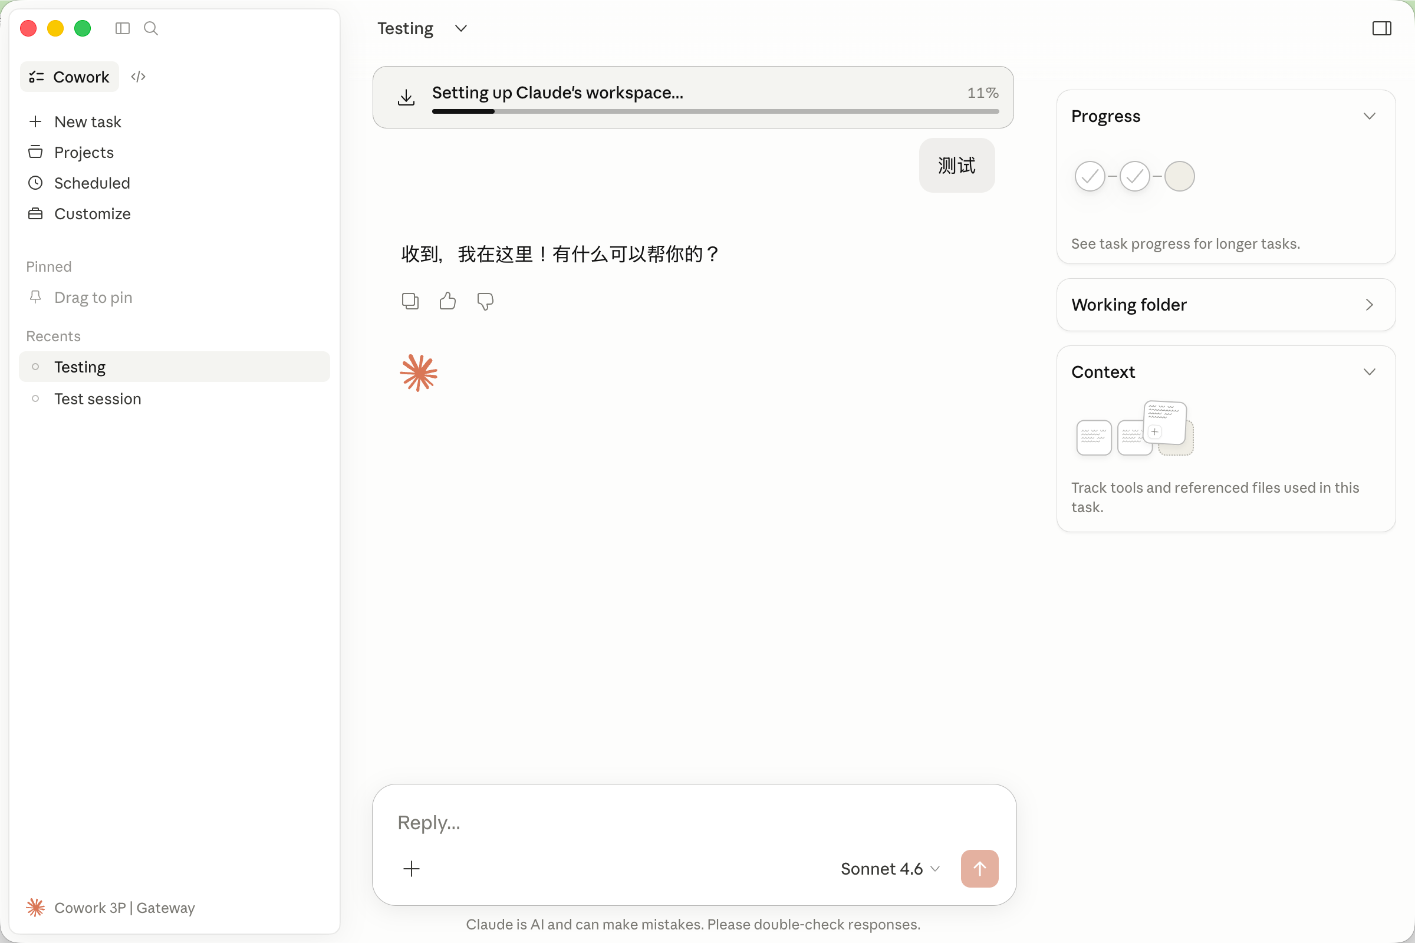Open the Test session recent task
The width and height of the screenshot is (1415, 943).
pyautogui.click(x=175, y=399)
